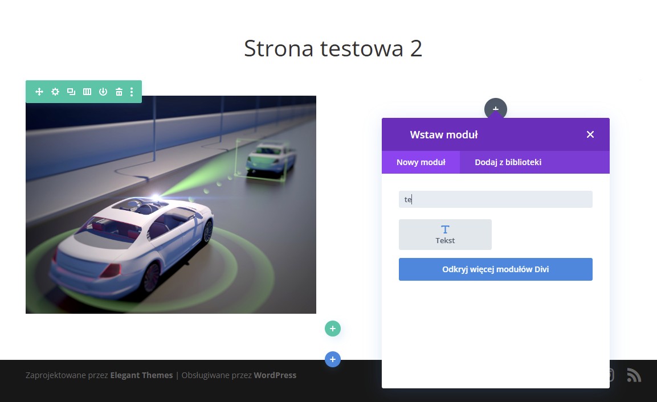Save row to library icon
The image size is (657, 402).
[103, 92]
